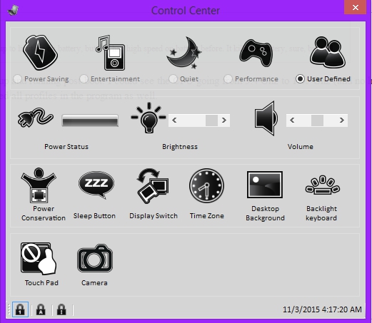Open Time Zone clock icon
This screenshot has width=372, height=323.
coord(206,185)
